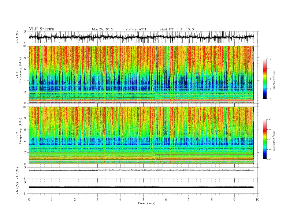290x224 pixels.
Task: Click the "-5" label on ch.2 color bar
Action: click(x=270, y=139)
